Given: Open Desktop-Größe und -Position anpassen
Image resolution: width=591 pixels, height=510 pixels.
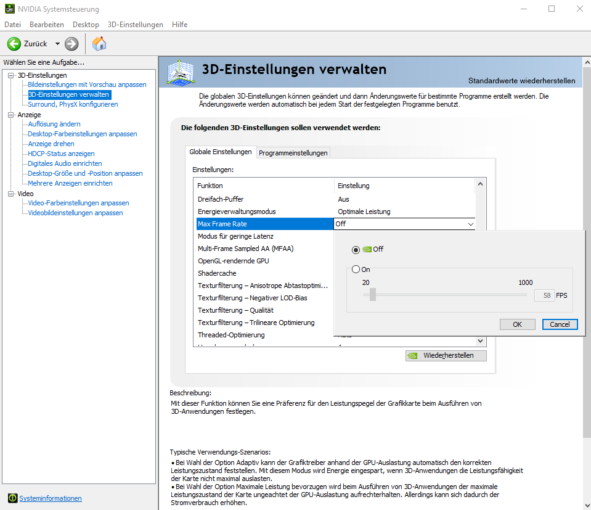Looking at the screenshot, I should [x=85, y=173].
